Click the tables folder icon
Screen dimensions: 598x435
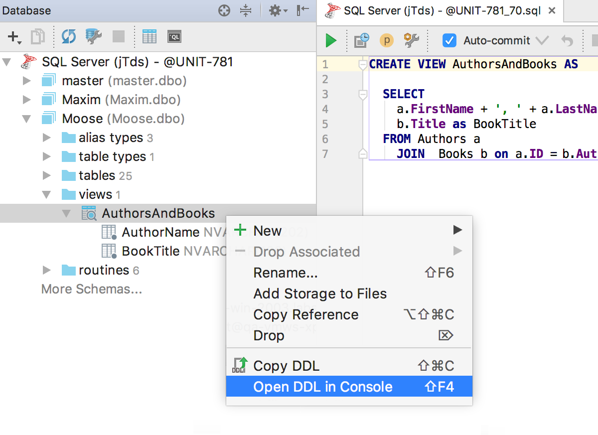(69, 175)
